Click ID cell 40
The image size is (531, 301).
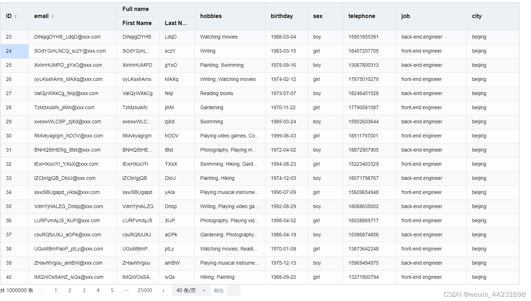(x=14, y=277)
